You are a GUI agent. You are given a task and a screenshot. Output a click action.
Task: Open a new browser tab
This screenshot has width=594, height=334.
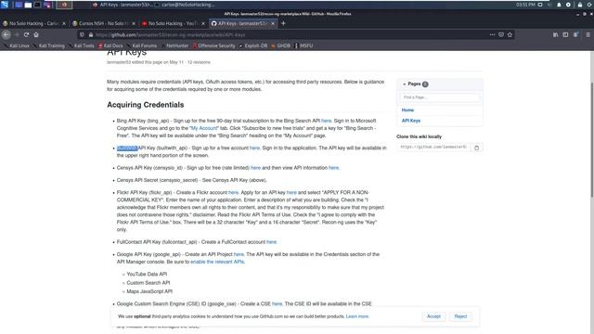(x=283, y=23)
